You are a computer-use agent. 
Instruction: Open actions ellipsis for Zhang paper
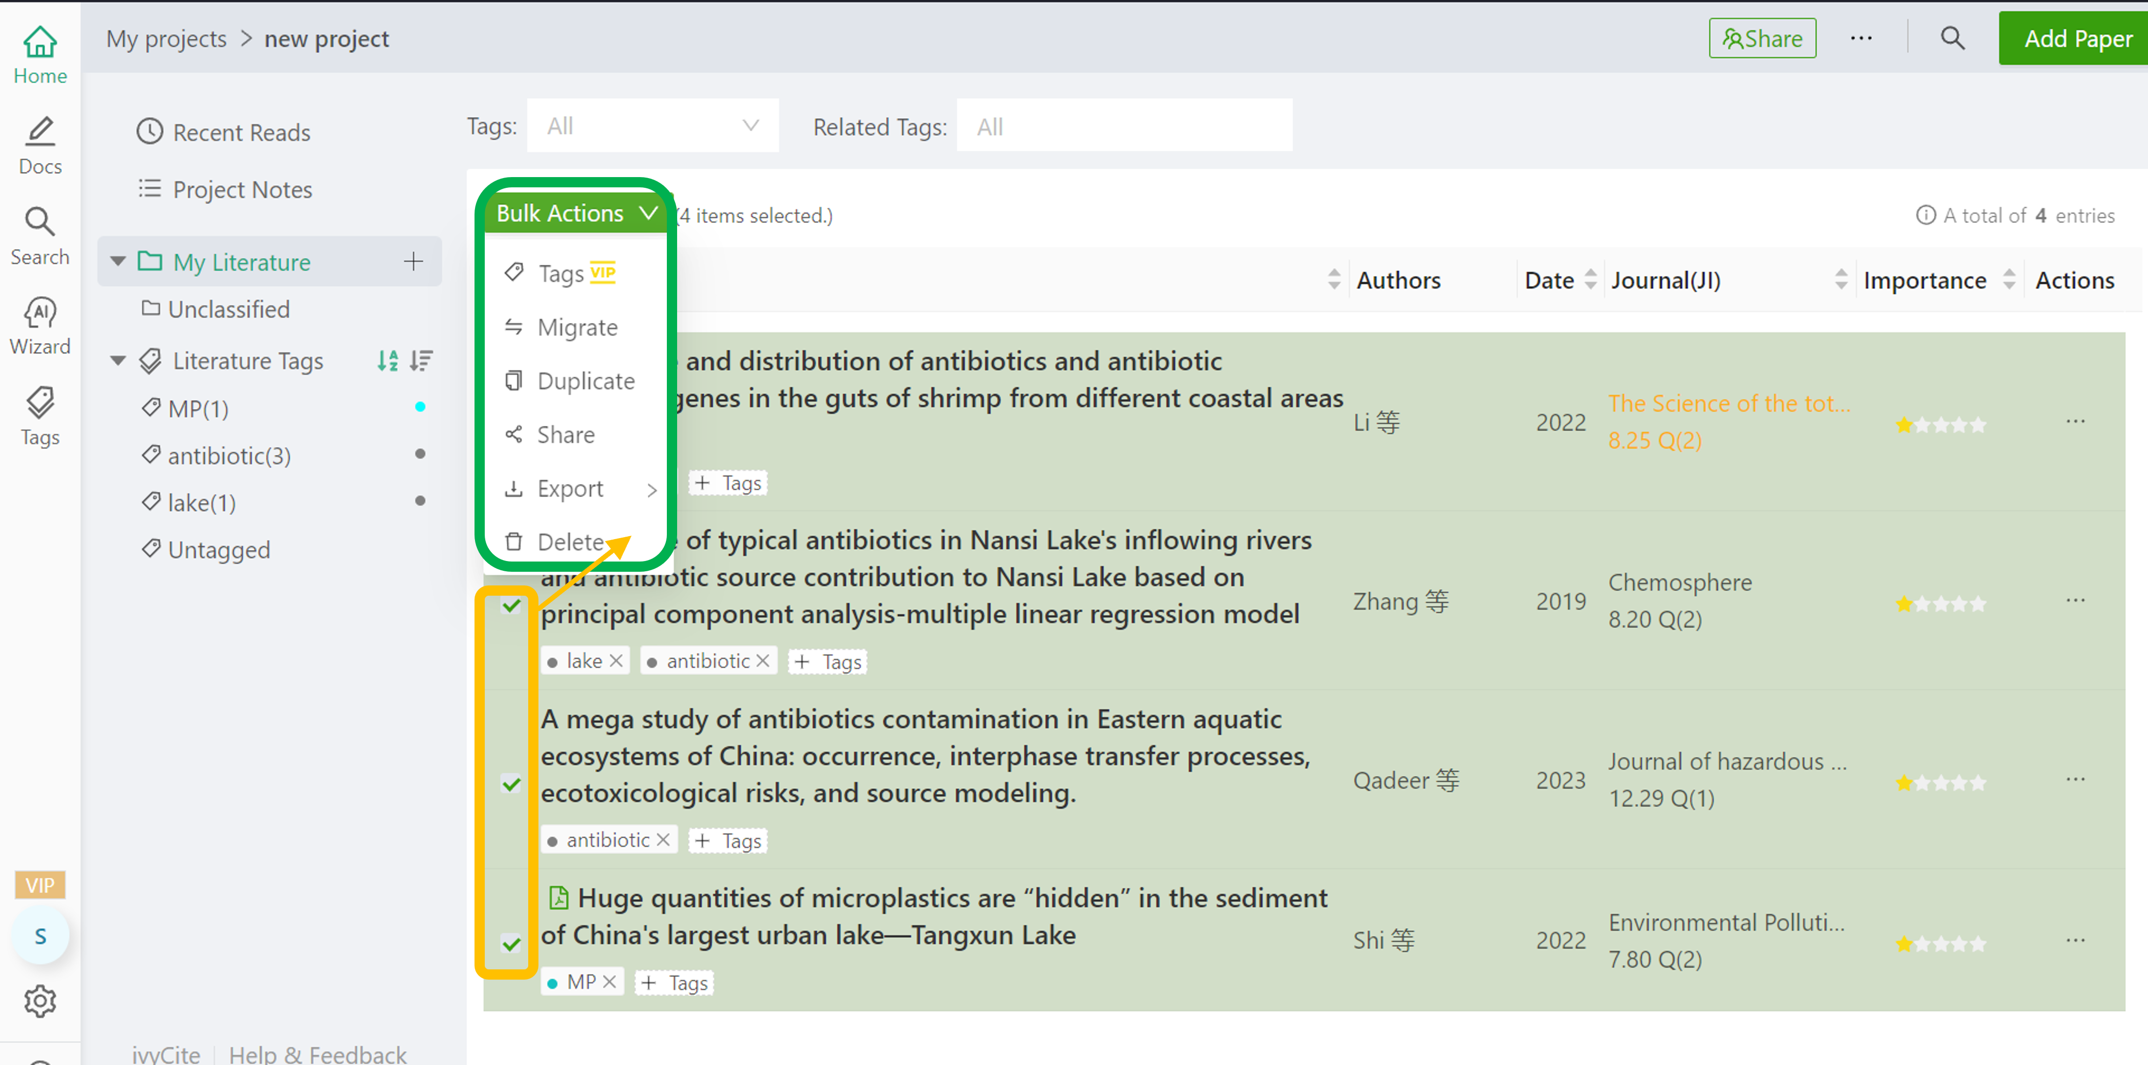[x=2075, y=601]
